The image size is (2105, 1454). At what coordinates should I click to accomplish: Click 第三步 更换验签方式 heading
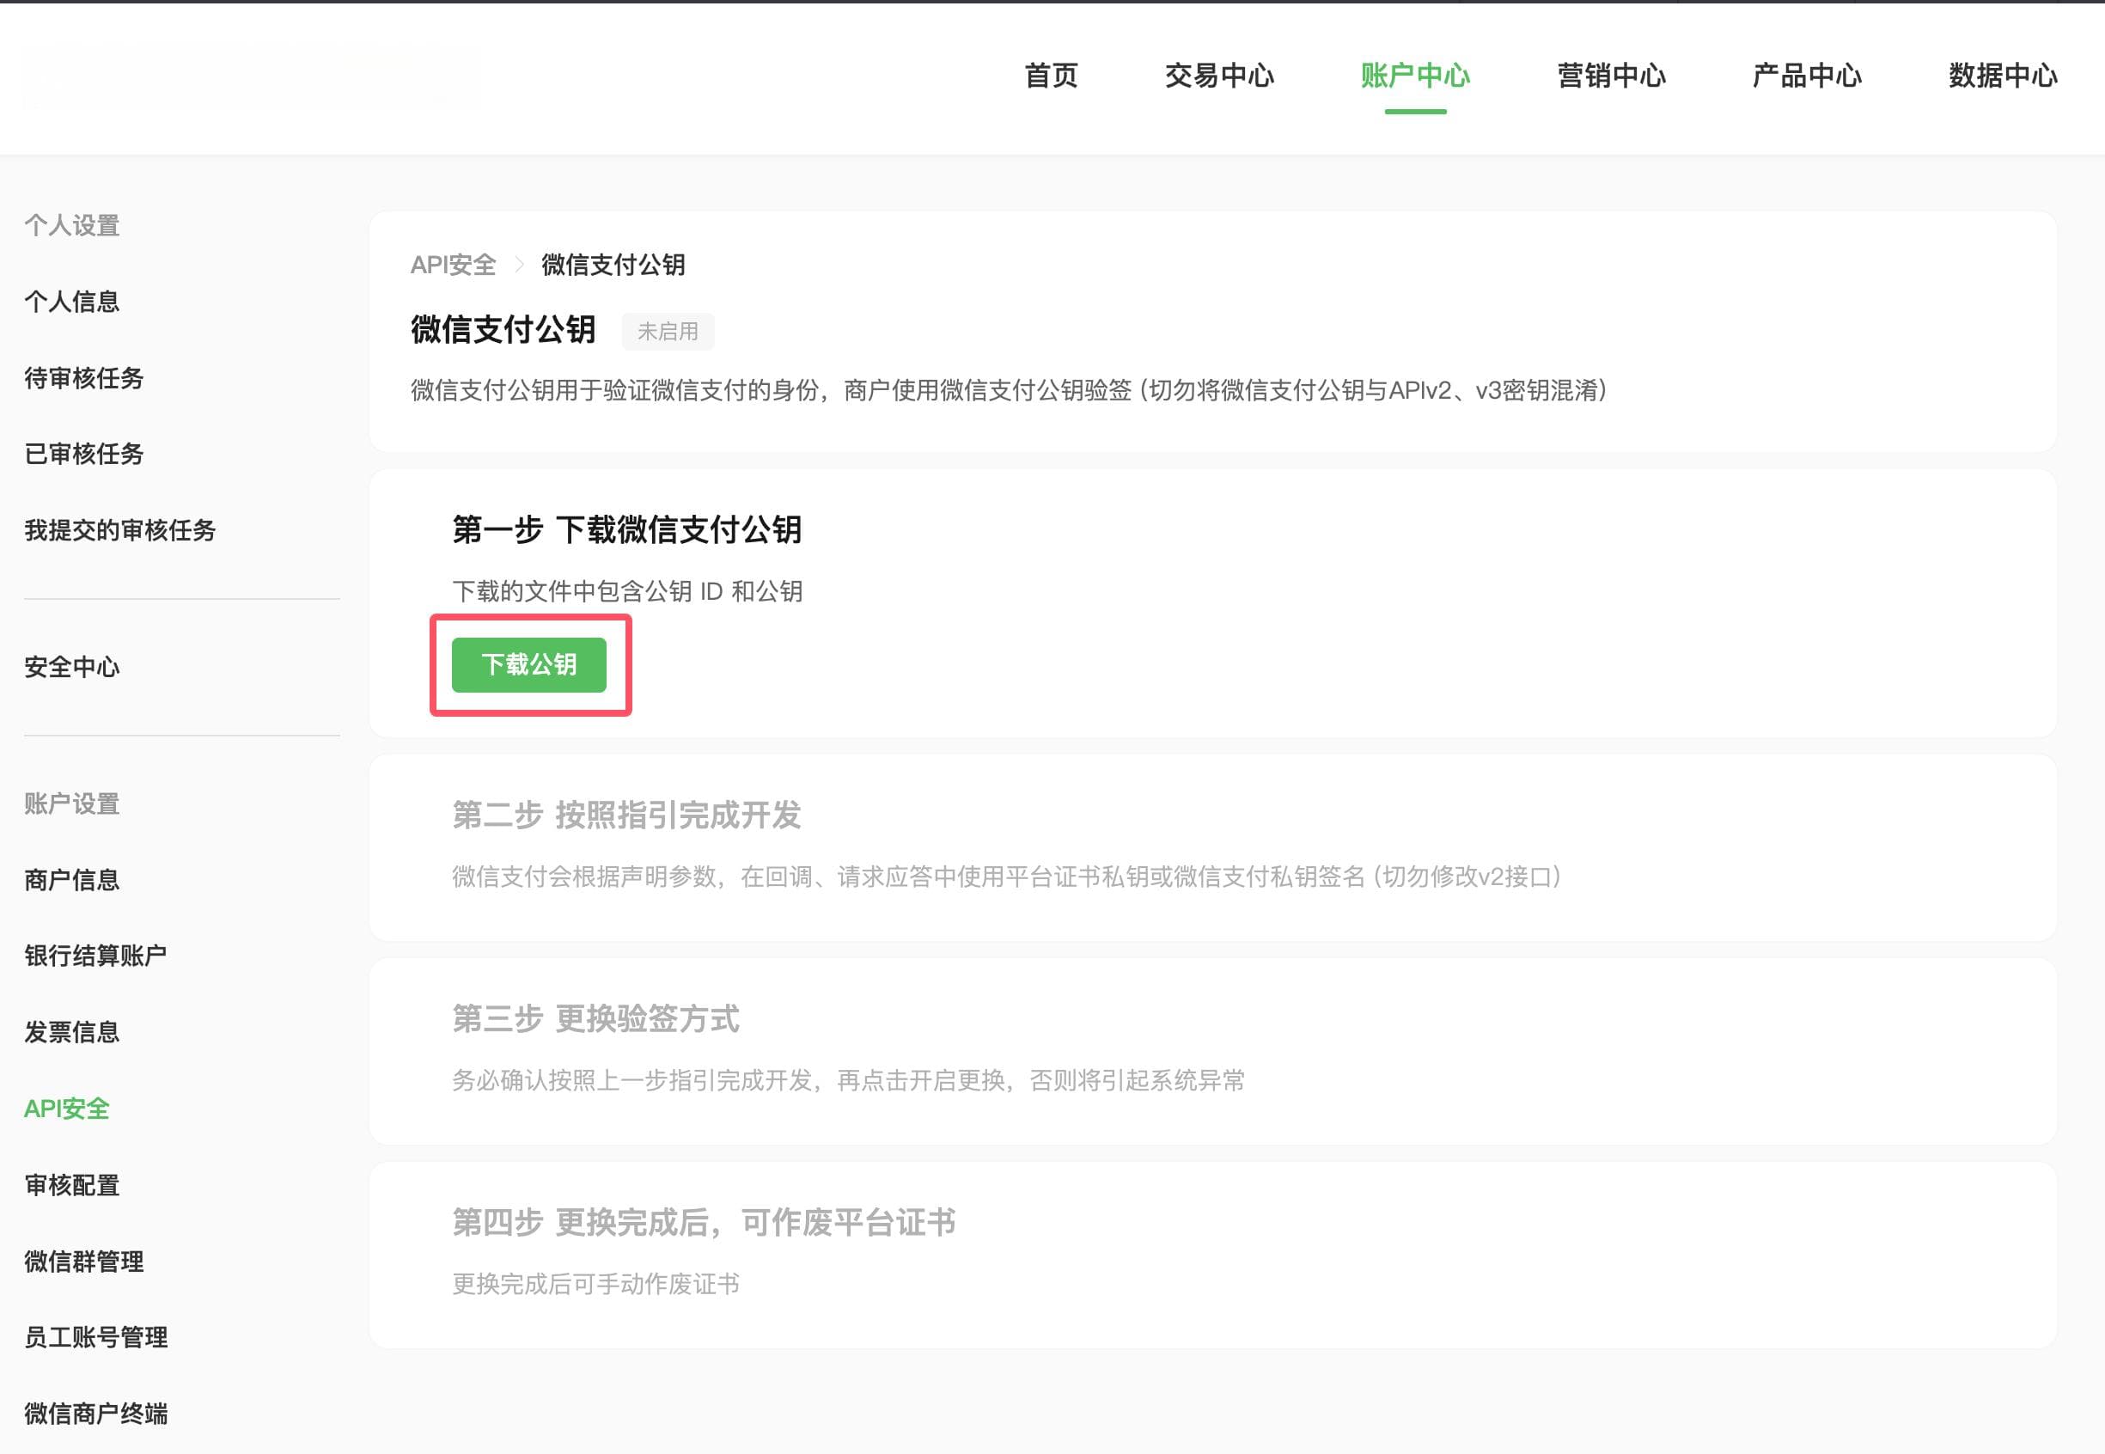595,1018
